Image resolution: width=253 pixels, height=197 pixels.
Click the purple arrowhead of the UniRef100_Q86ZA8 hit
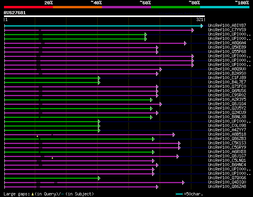157,187
